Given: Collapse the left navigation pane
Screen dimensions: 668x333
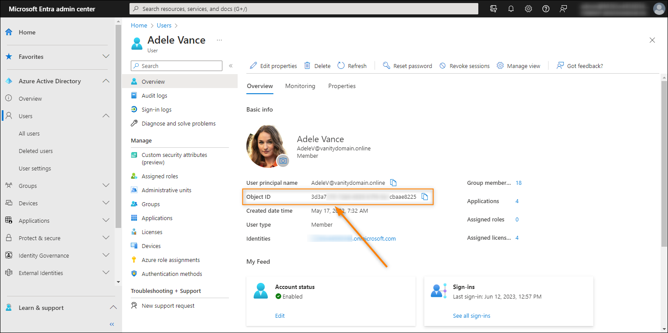Looking at the screenshot, I should [112, 324].
